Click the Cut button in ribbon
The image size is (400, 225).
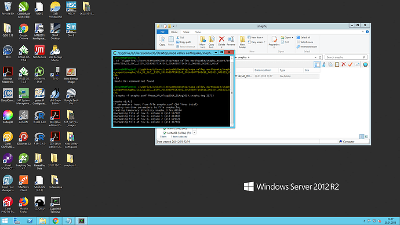coord(180,38)
